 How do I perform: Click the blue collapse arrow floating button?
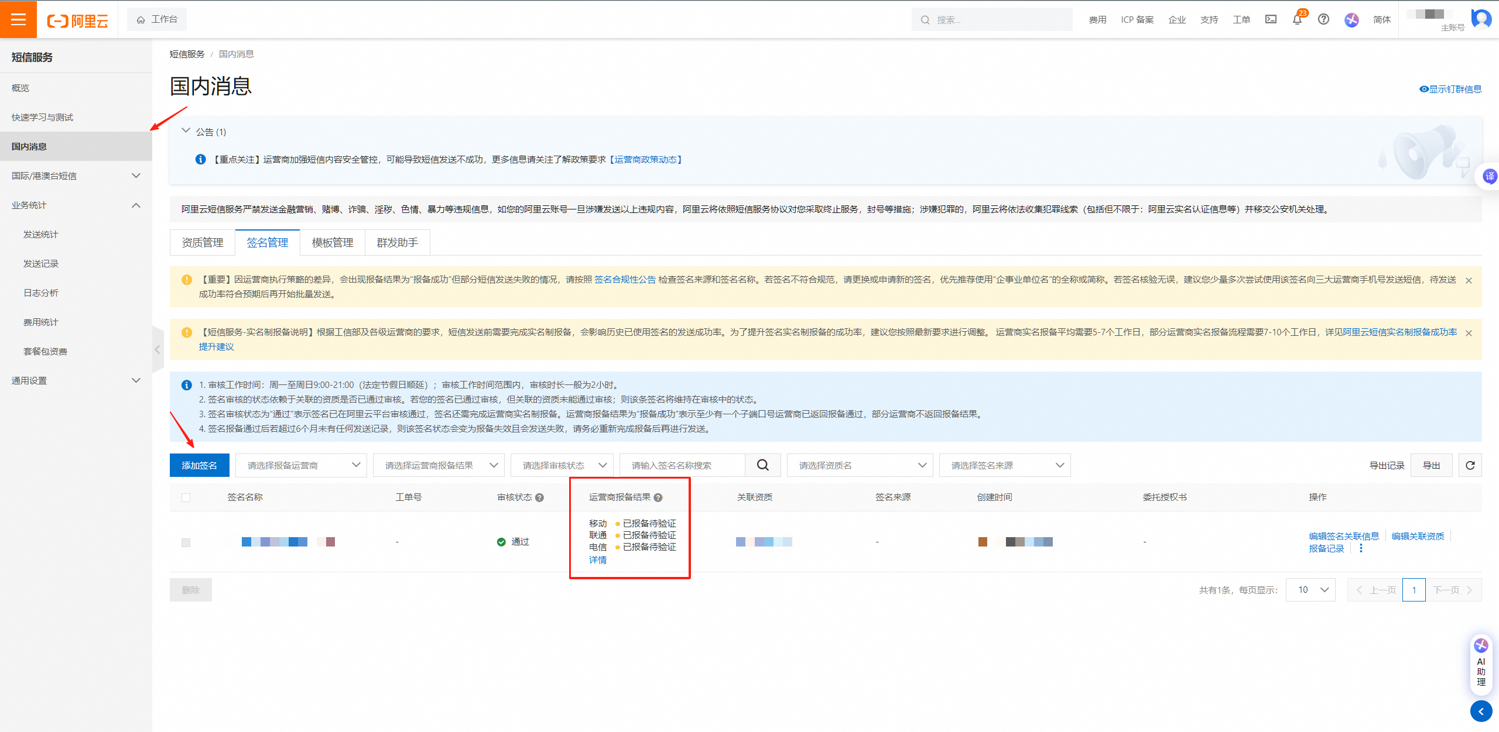tap(1481, 712)
